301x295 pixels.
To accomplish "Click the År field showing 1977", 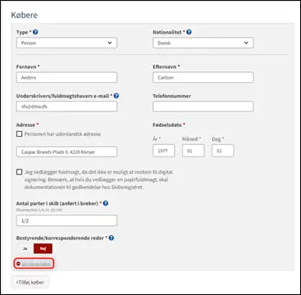I will pyautogui.click(x=164, y=151).
